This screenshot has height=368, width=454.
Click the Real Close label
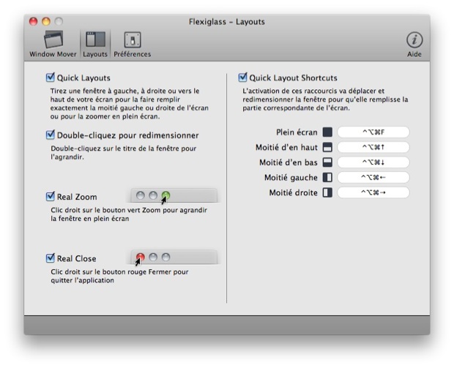pyautogui.click(x=76, y=258)
